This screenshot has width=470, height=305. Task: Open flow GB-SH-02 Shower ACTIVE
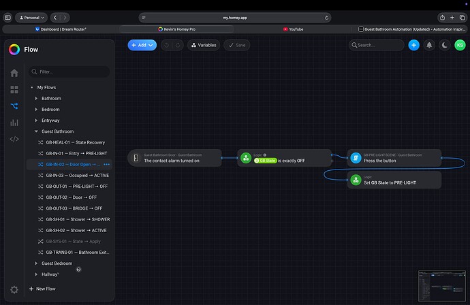coord(69,230)
